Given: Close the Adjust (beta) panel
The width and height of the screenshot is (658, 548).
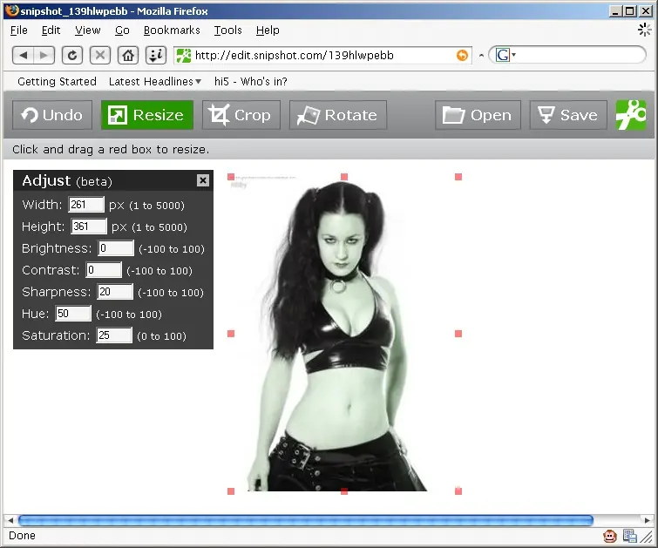Looking at the screenshot, I should click(x=203, y=180).
